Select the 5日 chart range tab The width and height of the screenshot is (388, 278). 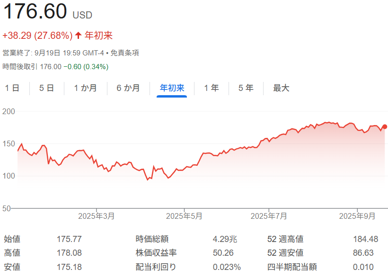pos(46,88)
